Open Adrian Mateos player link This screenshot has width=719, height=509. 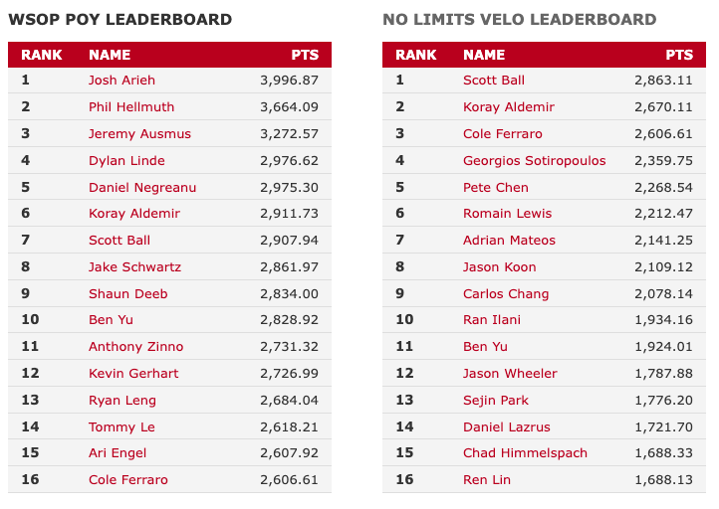pos(509,240)
